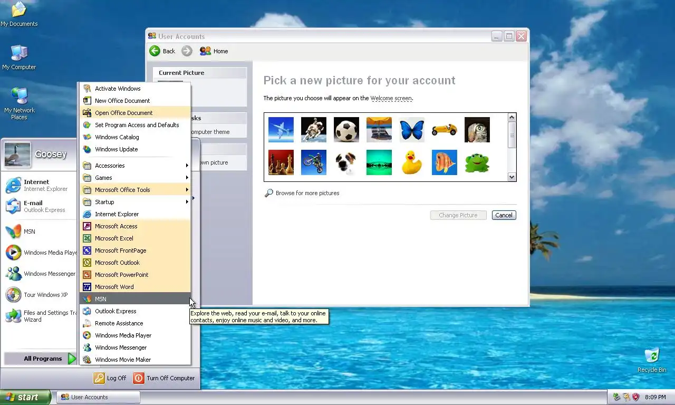Open Remote Assistance
Viewport: 675px width, 405px height.
[135, 323]
